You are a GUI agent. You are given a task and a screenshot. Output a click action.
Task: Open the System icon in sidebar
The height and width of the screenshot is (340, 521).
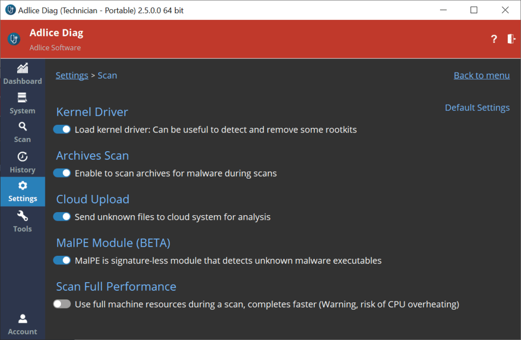[x=22, y=98]
